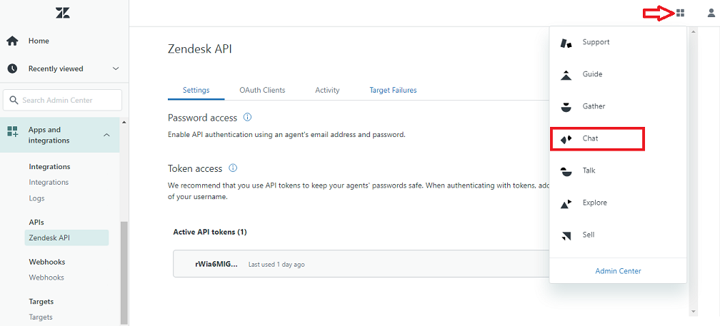Switch to the Settings tab
Screen dimensions: 720x326
[x=196, y=91]
